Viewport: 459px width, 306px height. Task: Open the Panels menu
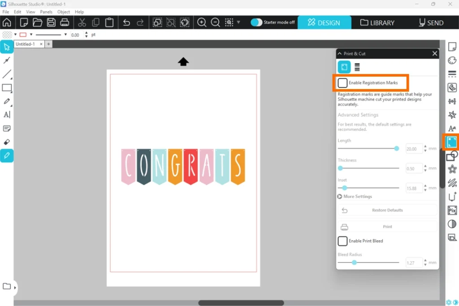tap(46, 12)
